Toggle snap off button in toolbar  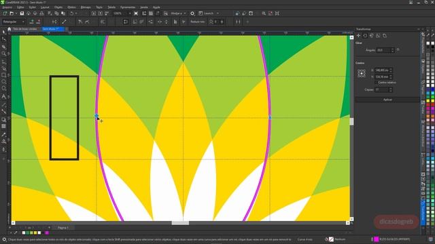pos(166,14)
